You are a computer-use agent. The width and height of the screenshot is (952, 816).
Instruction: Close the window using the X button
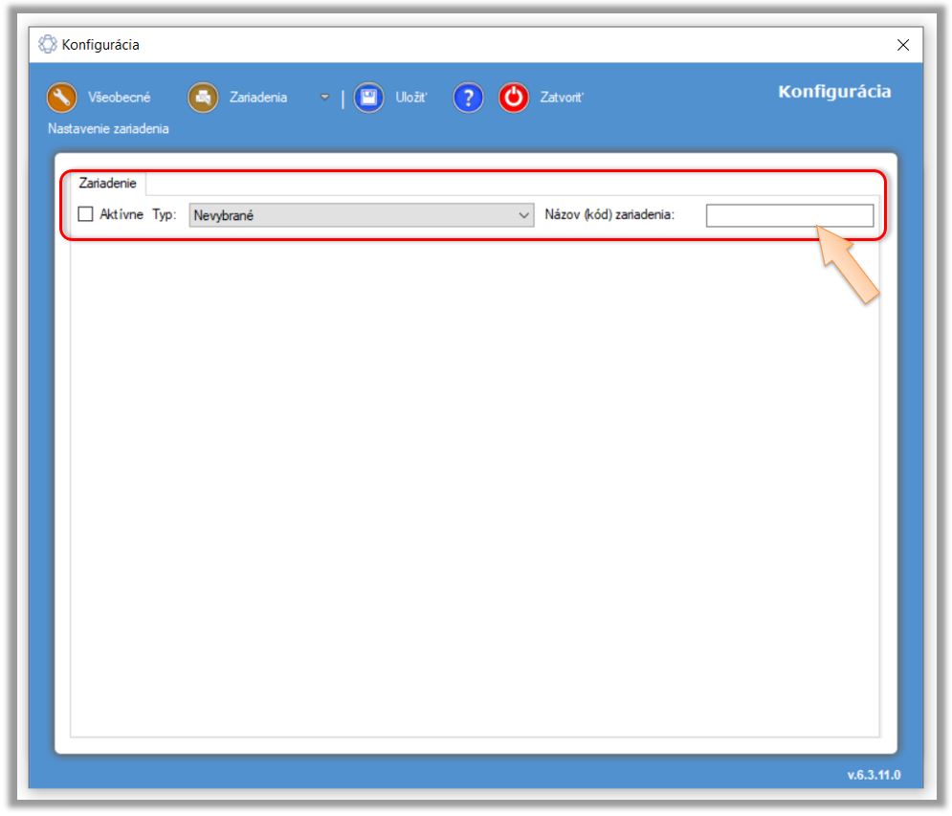coord(903,45)
